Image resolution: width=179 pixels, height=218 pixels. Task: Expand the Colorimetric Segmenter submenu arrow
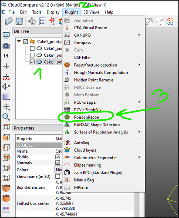tap(139, 157)
